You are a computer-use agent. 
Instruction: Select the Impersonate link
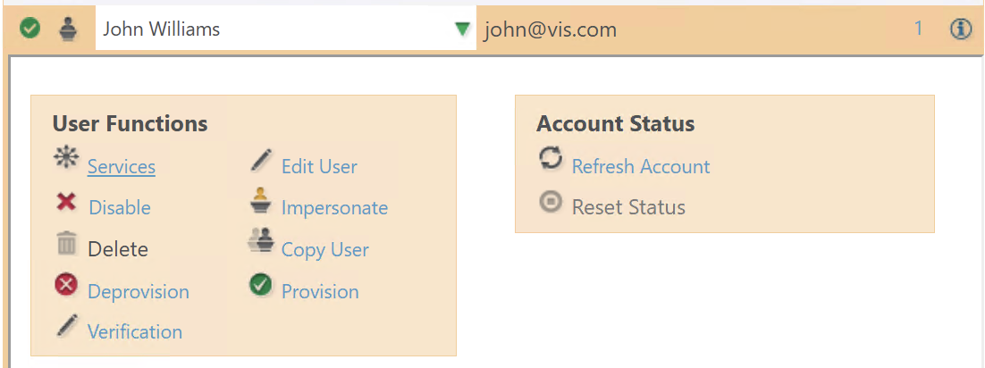pyautogui.click(x=334, y=208)
